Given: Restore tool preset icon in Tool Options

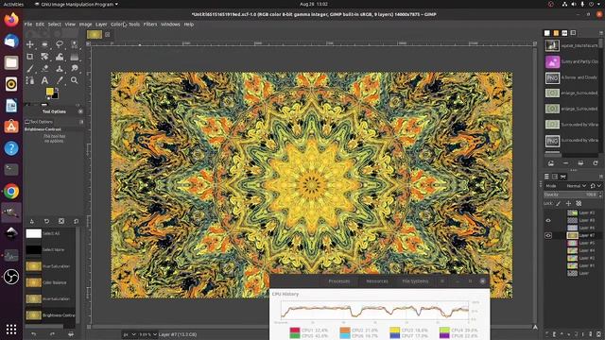Looking at the screenshot, I should pyautogui.click(x=46, y=221).
